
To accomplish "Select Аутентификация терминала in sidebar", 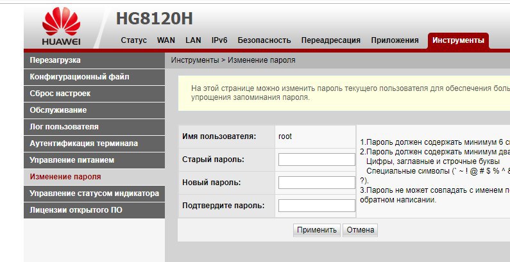I will (94, 143).
